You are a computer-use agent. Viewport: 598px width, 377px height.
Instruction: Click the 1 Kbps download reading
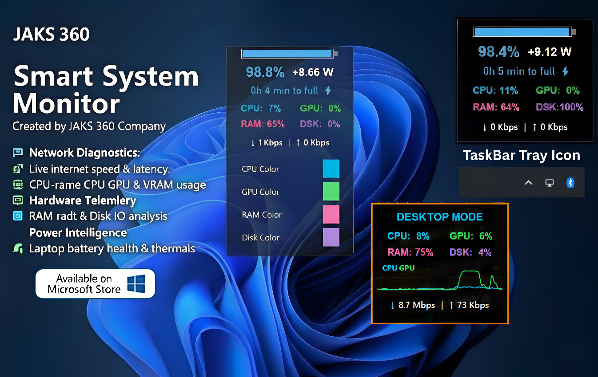[x=267, y=143]
